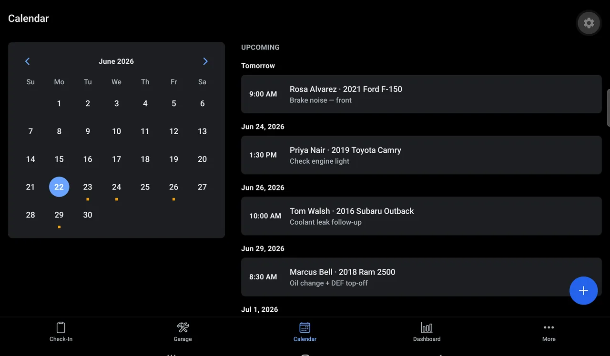
Task: Switch to the Garage tab
Action: (183, 332)
